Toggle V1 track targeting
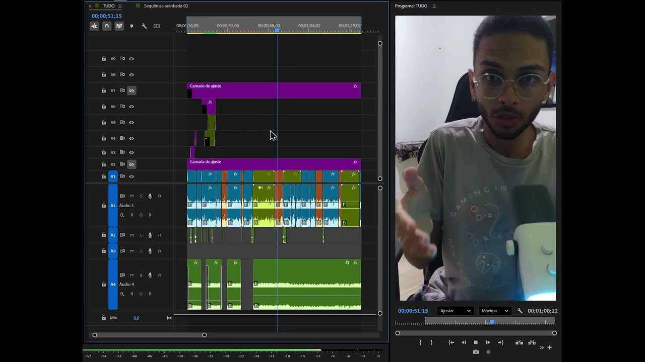645x362 pixels. click(113, 176)
